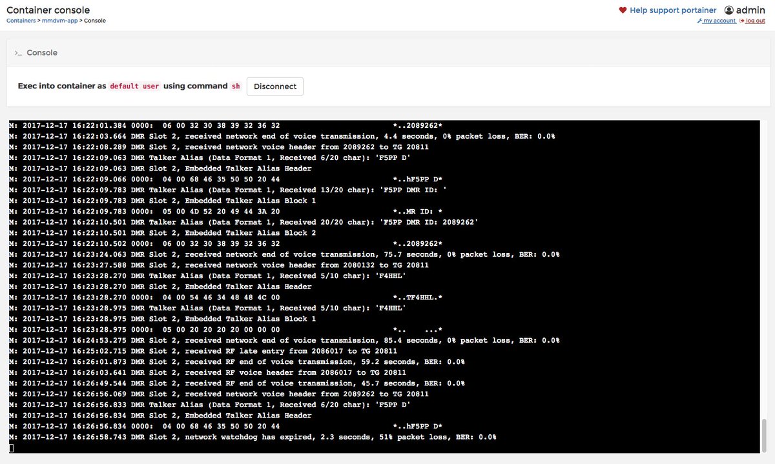Click the red heart icon
Screen dimensions: 775x464
click(623, 10)
